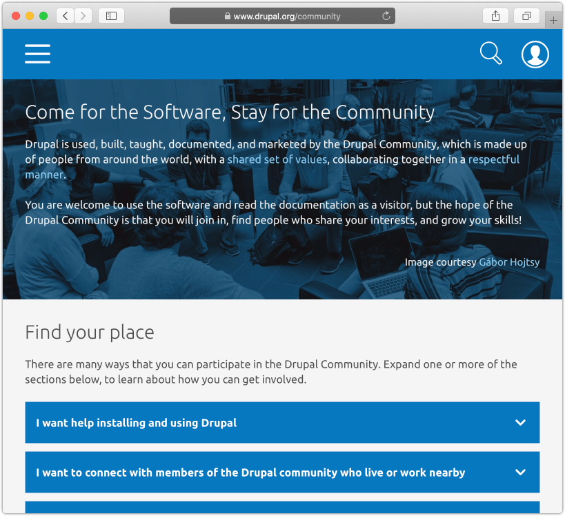The image size is (565, 516).
Task: Click chevron on connect with members row
Action: [520, 472]
